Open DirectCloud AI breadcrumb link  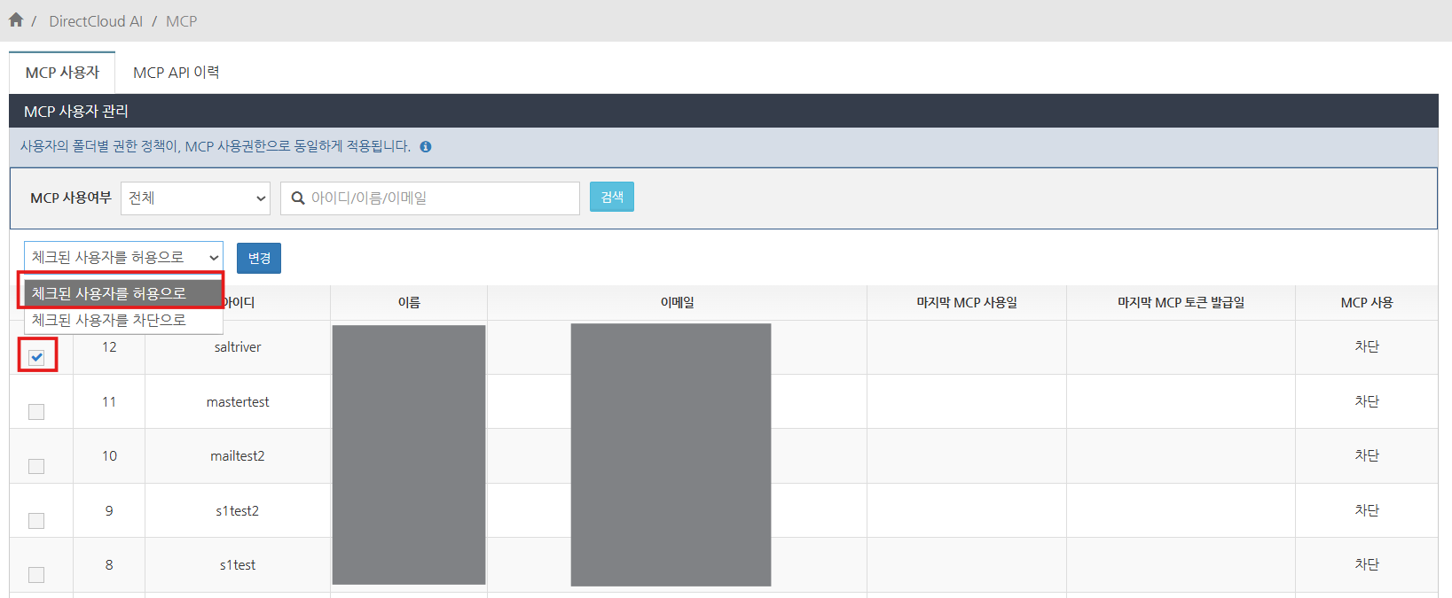pos(96,21)
